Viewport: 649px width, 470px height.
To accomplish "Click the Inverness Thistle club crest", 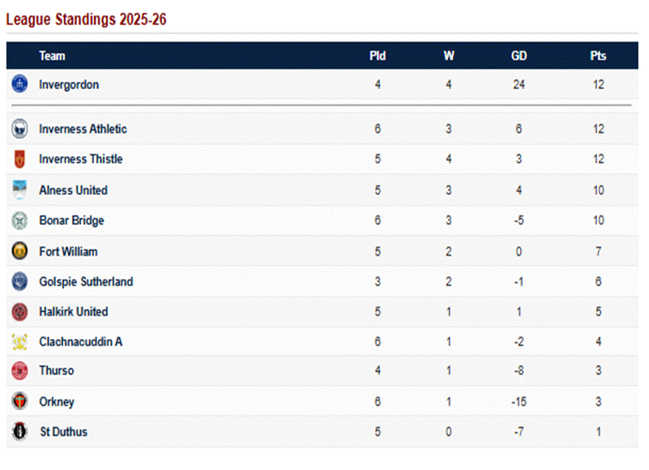I will click(19, 159).
